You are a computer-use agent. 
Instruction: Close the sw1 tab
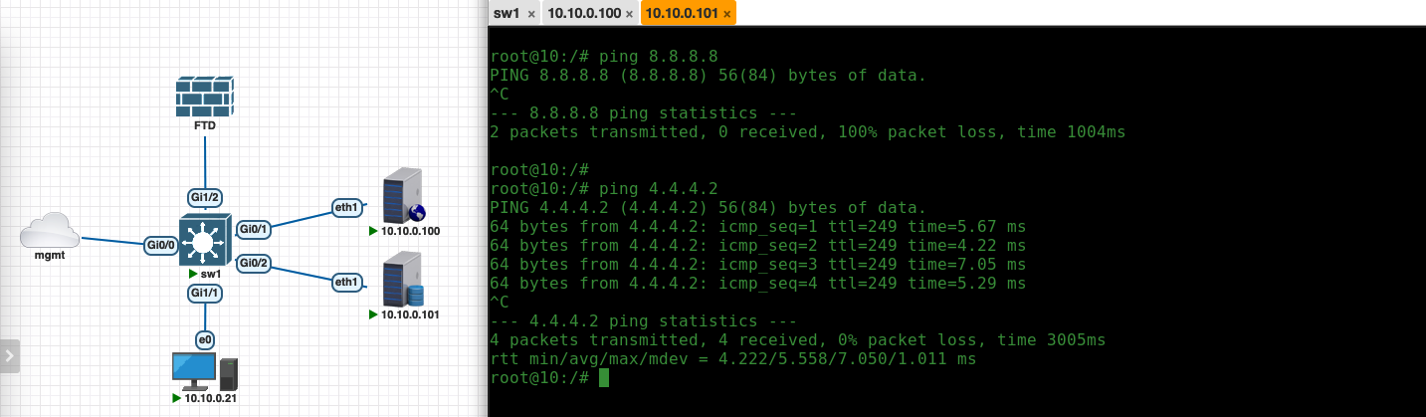[x=531, y=14]
